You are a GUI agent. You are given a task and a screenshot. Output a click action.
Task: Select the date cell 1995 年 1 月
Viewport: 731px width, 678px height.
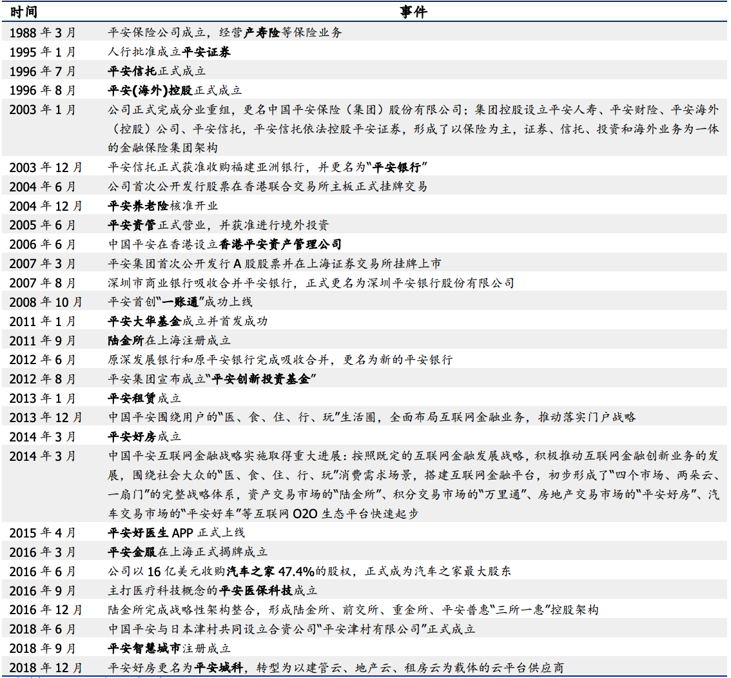43,52
